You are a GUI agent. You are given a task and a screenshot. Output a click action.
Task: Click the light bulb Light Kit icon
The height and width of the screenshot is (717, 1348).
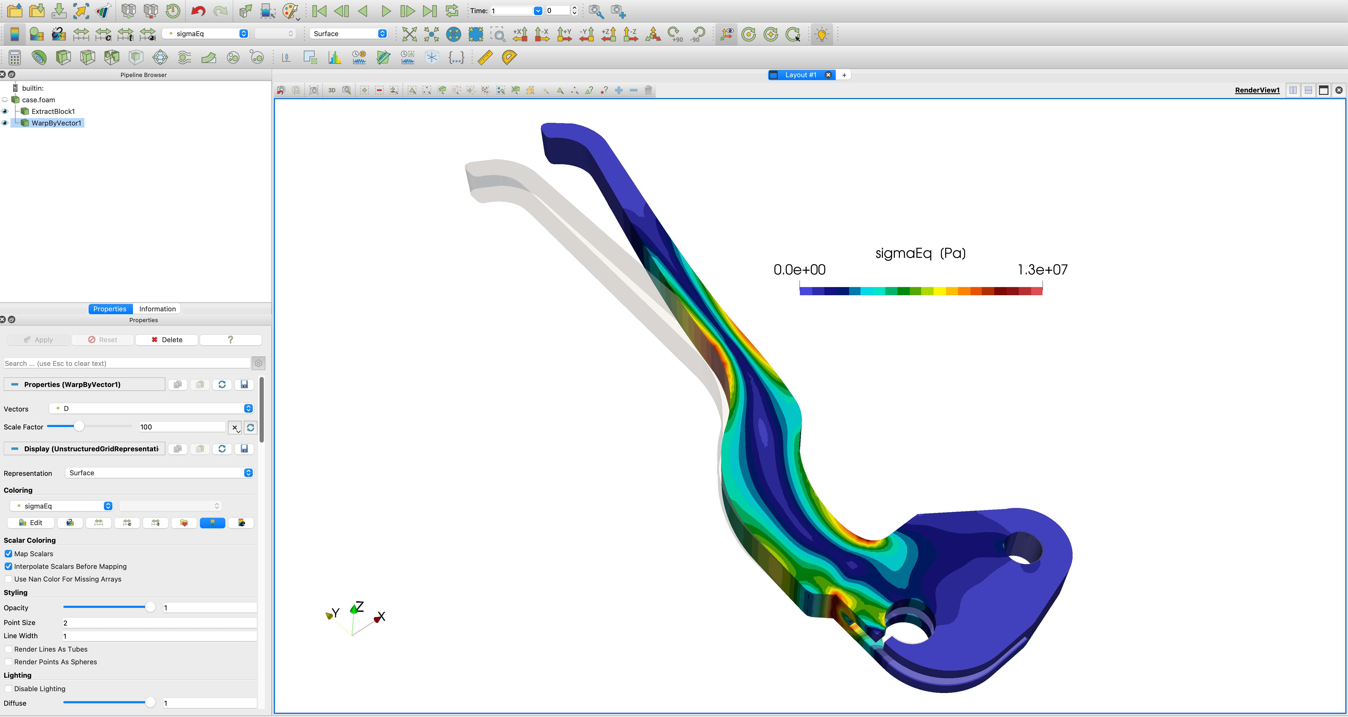(x=821, y=34)
